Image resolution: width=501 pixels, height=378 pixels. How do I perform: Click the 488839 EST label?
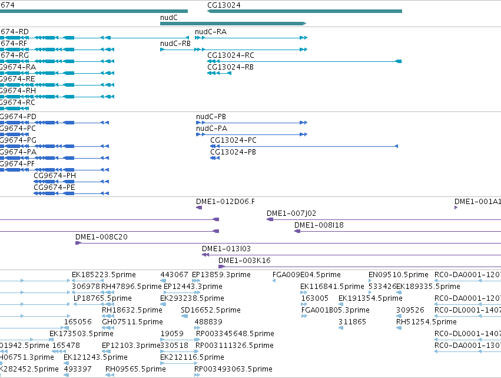tap(208, 322)
